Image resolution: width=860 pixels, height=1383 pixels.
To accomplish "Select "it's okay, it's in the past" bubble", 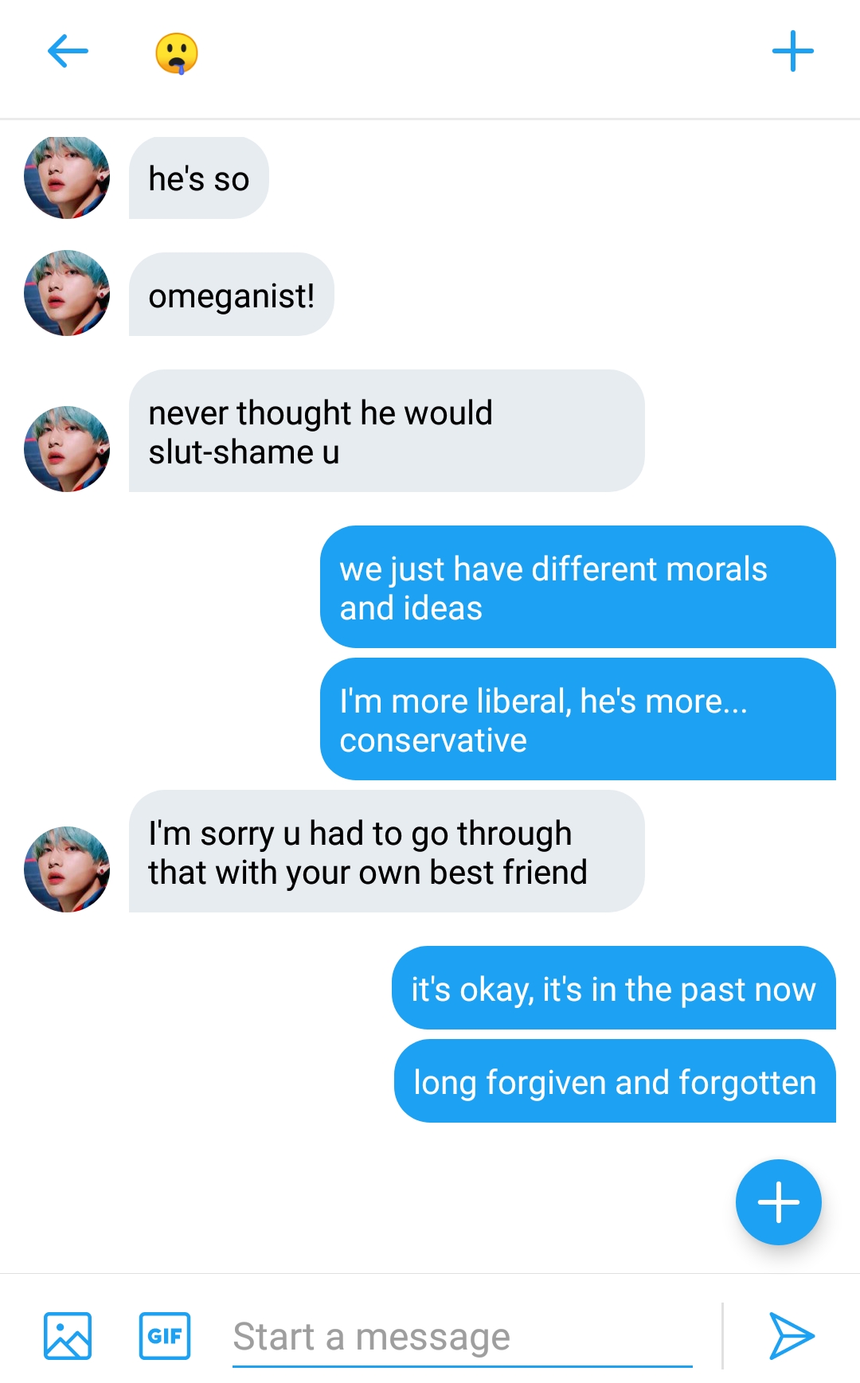I will coord(614,988).
